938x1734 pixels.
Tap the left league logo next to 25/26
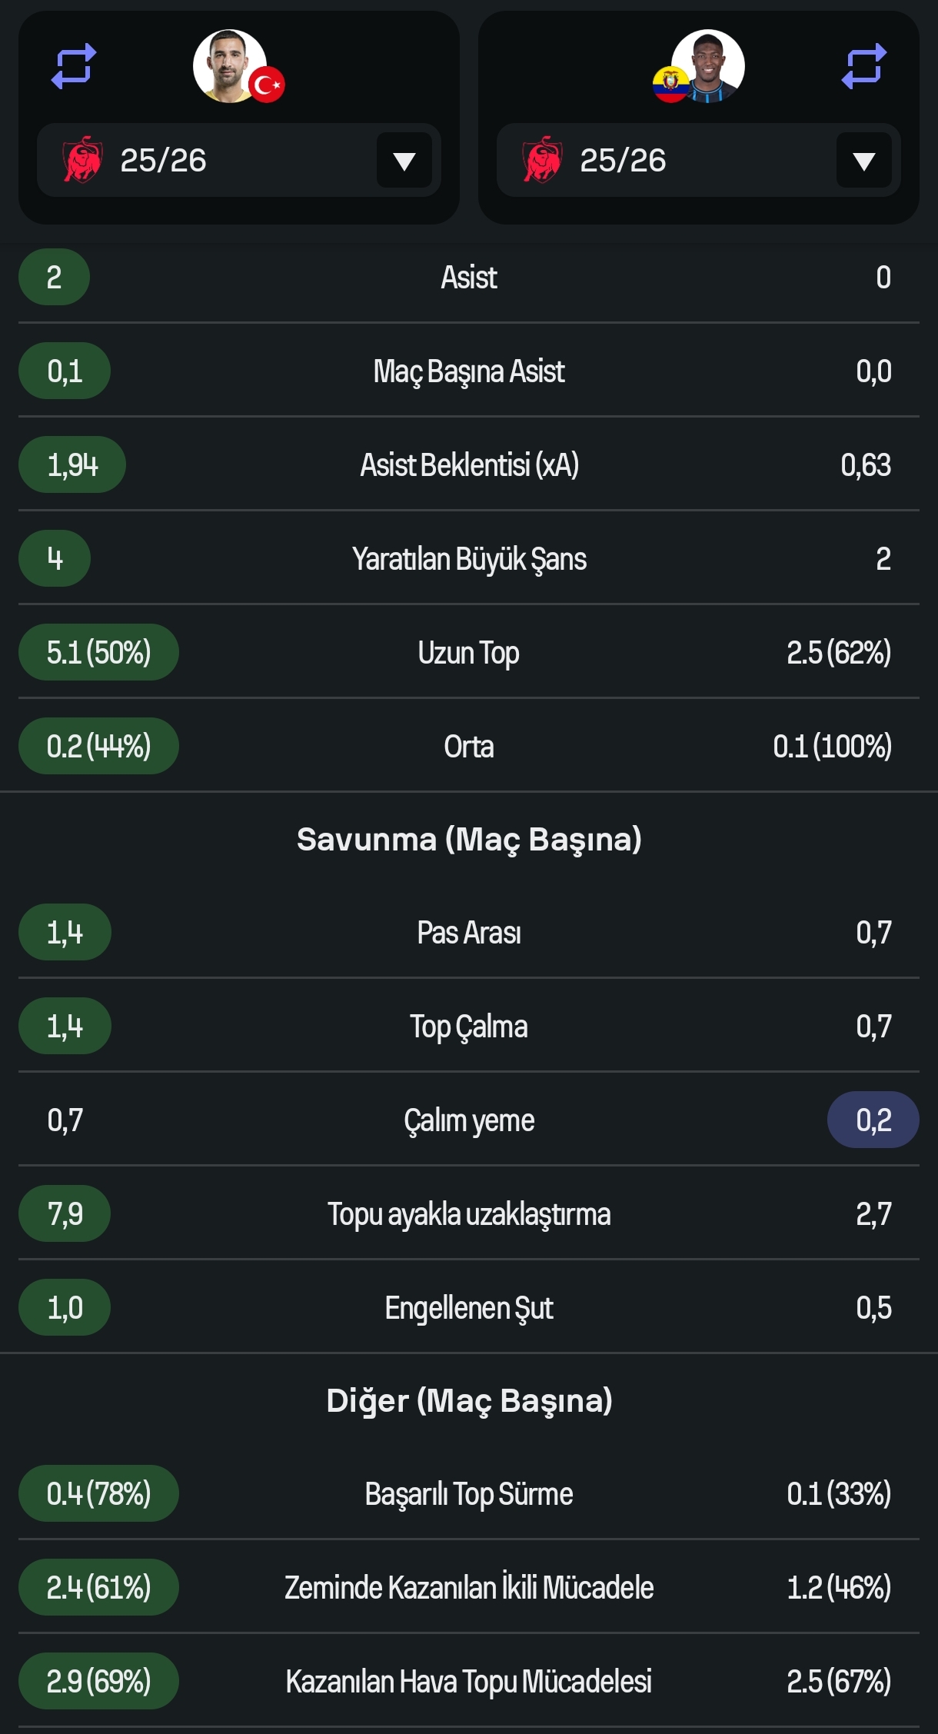[83, 160]
